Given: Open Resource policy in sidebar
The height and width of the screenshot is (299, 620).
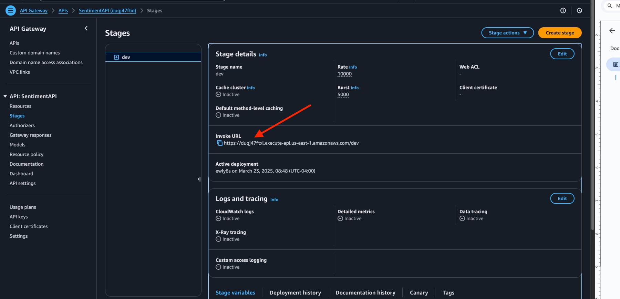Looking at the screenshot, I should coord(27,154).
